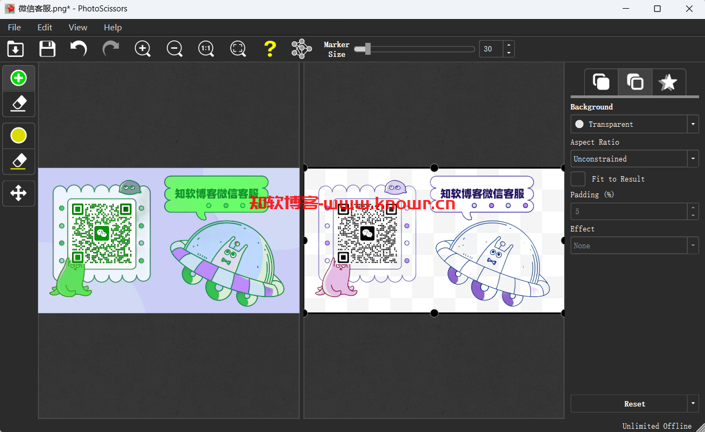Viewport: 705px width, 432px height.
Task: Click the Marker Size slider handle
Action: [x=367, y=49]
